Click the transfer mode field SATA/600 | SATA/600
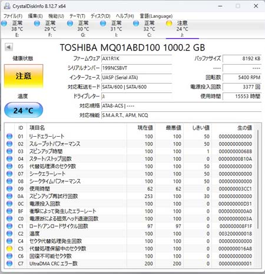The width and height of the screenshot is (265, 274). pyautogui.click(x=137, y=87)
